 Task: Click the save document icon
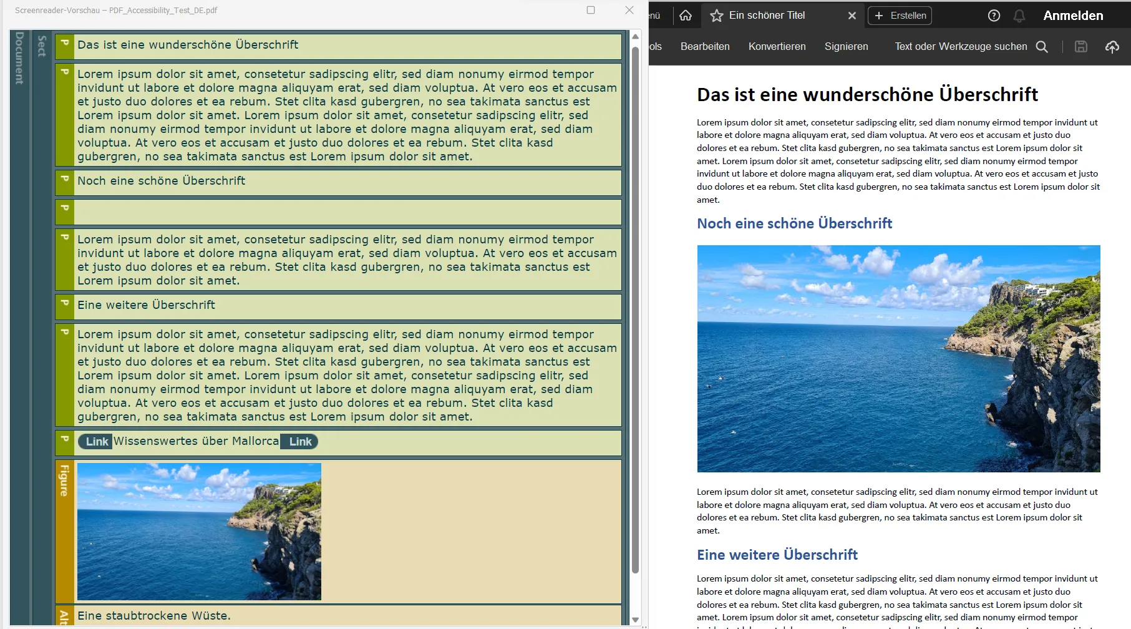[1081, 47]
